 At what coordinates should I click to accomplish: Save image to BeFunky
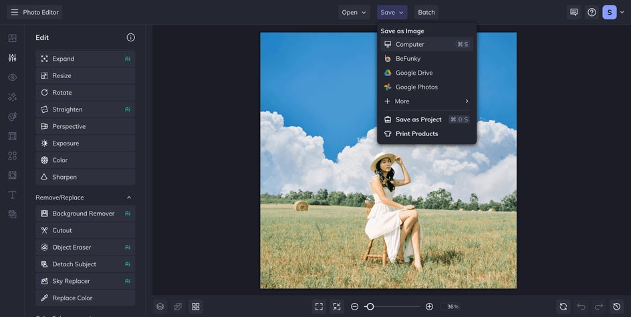(426, 59)
